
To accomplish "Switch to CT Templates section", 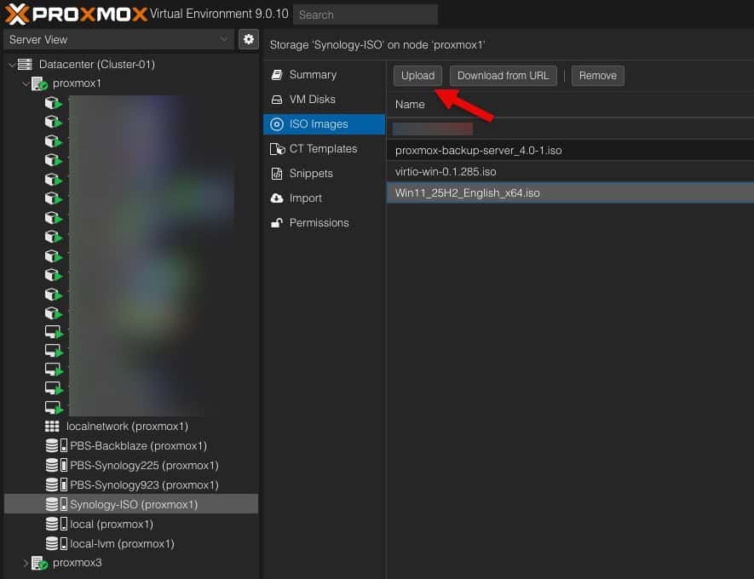I will (323, 149).
